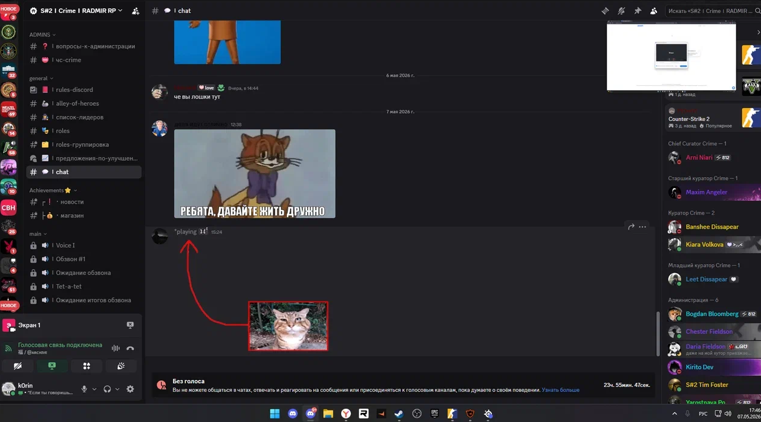Click the Узнать больше link

561,390
